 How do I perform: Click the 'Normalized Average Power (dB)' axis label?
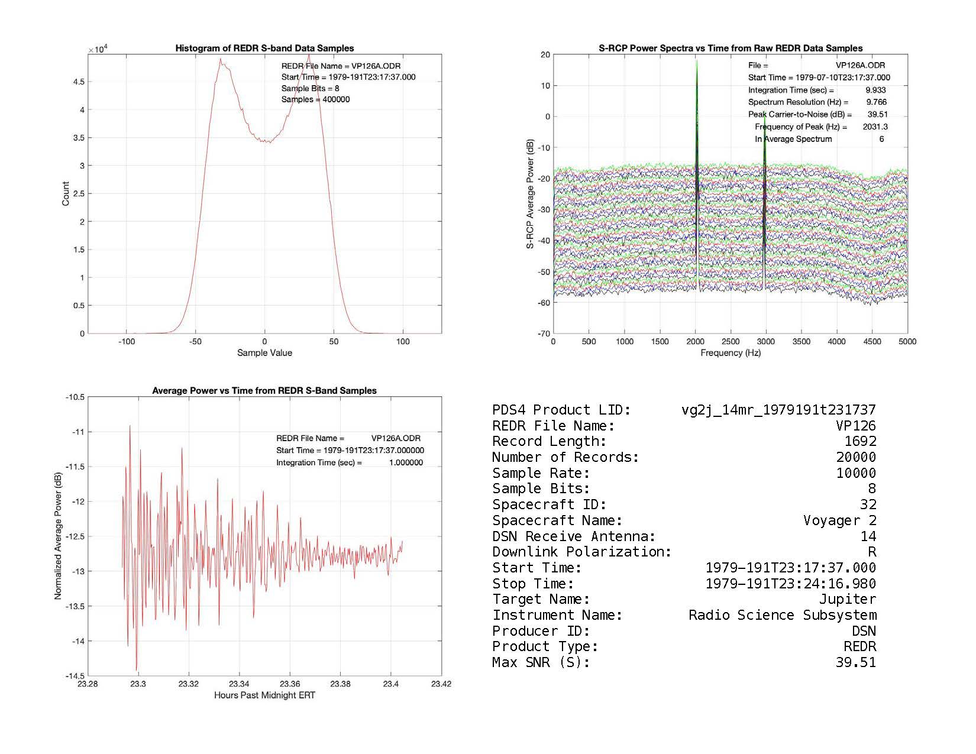point(58,536)
